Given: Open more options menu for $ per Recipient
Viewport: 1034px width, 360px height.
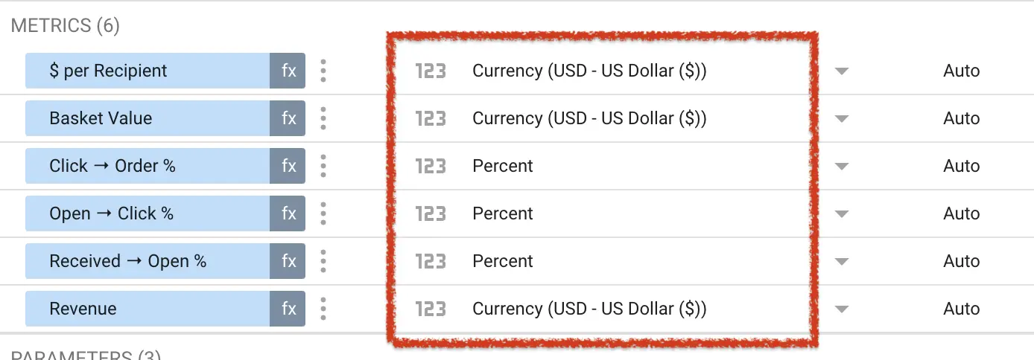Looking at the screenshot, I should tap(323, 71).
